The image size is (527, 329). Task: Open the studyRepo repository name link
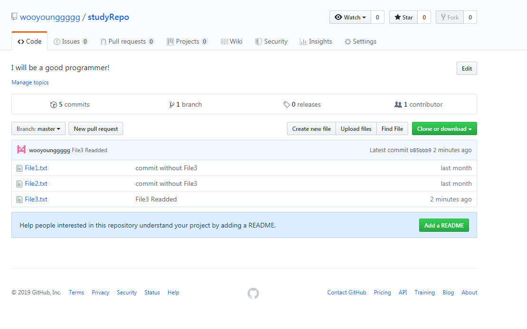tap(108, 17)
